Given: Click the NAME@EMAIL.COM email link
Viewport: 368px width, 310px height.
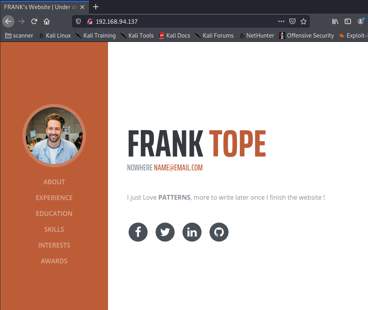Looking at the screenshot, I should 178,168.
